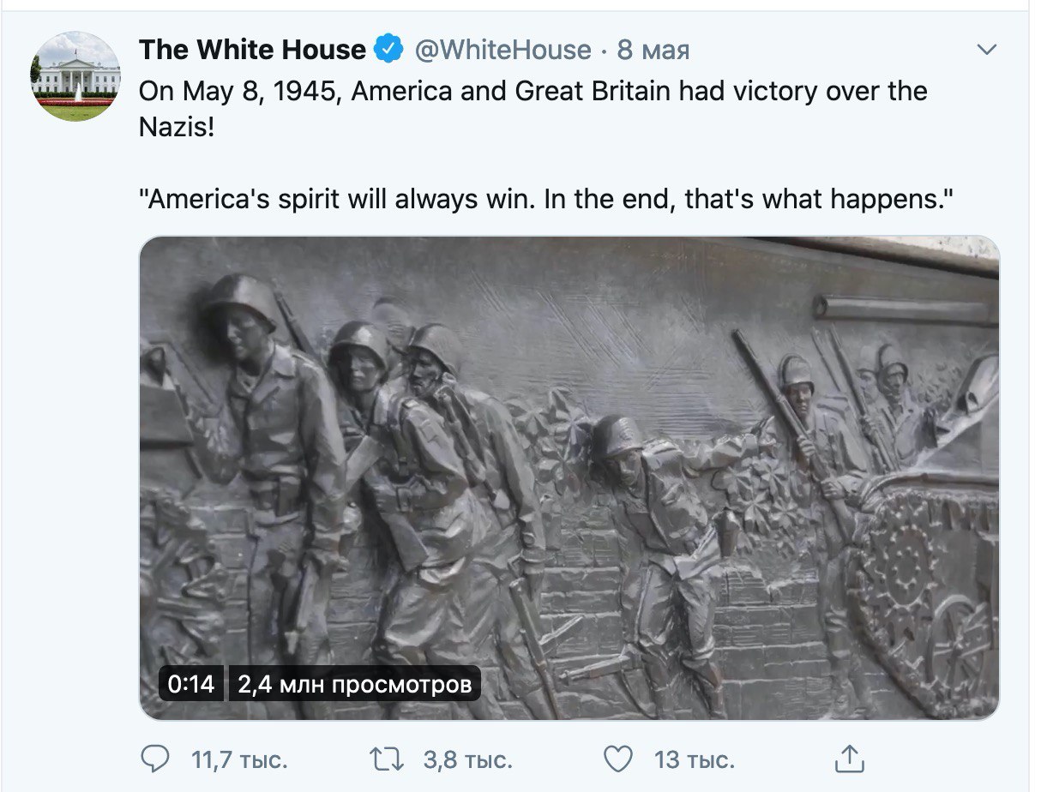Click the blue verified badge

click(390, 50)
